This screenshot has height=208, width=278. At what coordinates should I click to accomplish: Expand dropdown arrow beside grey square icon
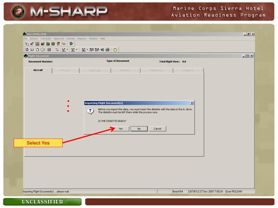(53, 50)
